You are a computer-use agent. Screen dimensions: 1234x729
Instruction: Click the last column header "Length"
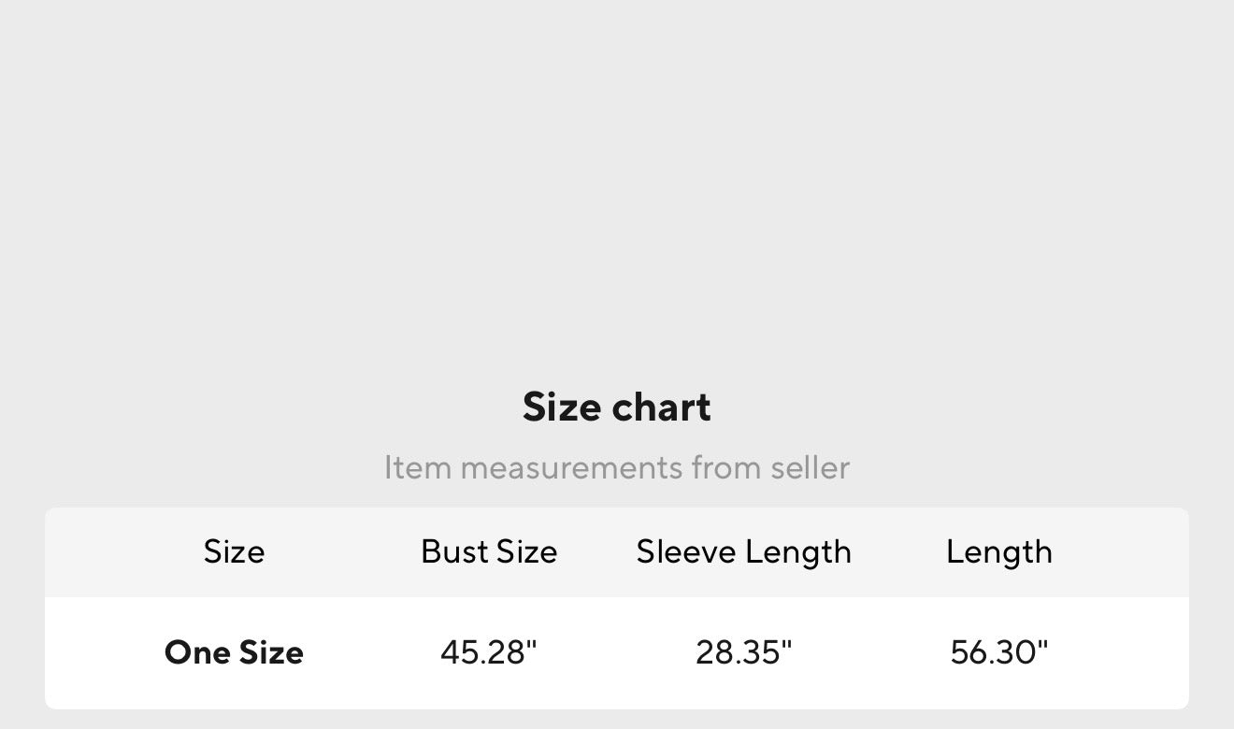[998, 552]
